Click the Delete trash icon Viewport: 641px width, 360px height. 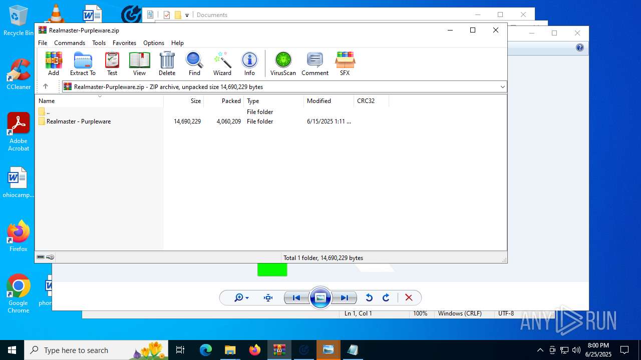coord(167,63)
